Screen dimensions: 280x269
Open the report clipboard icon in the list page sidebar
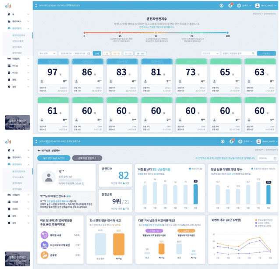coord(9,73)
